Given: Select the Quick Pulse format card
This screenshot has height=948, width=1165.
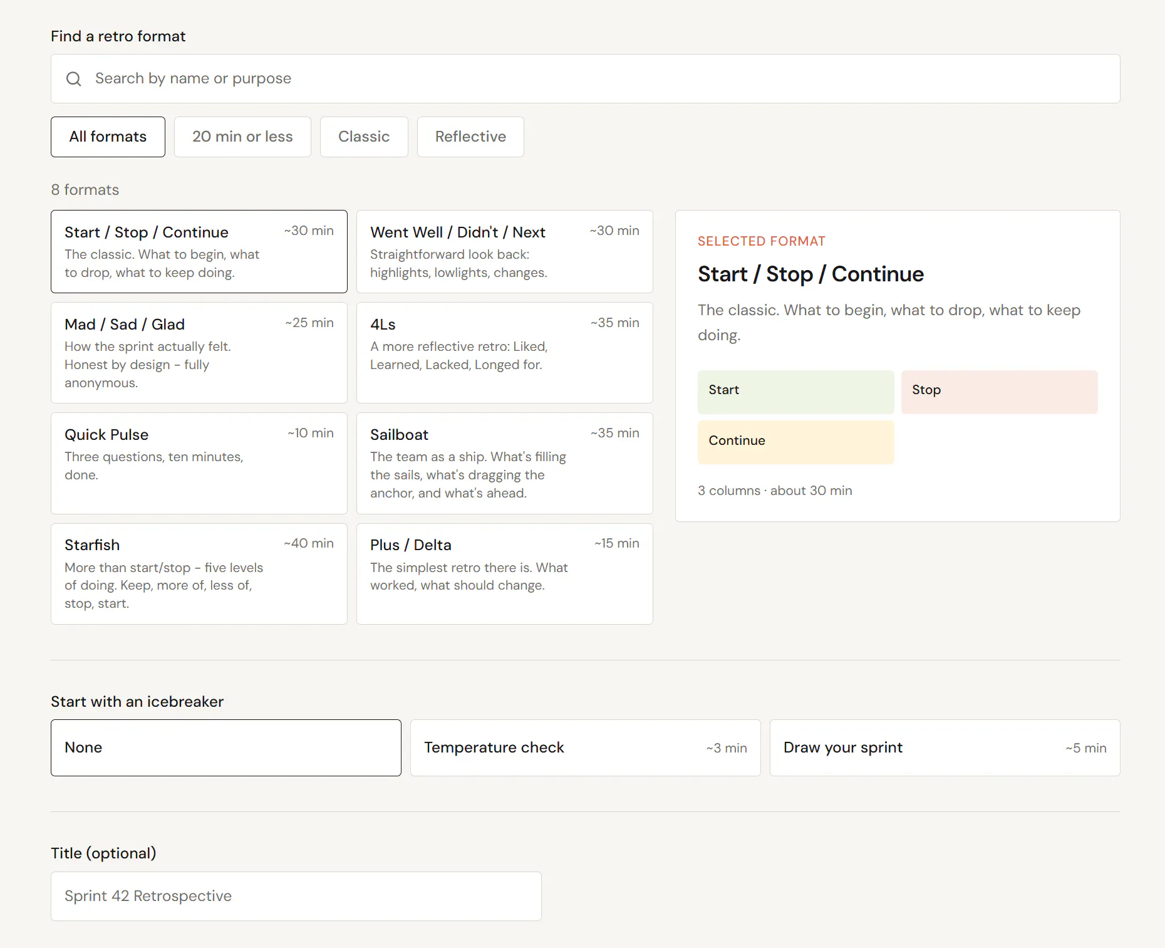Looking at the screenshot, I should pos(199,463).
